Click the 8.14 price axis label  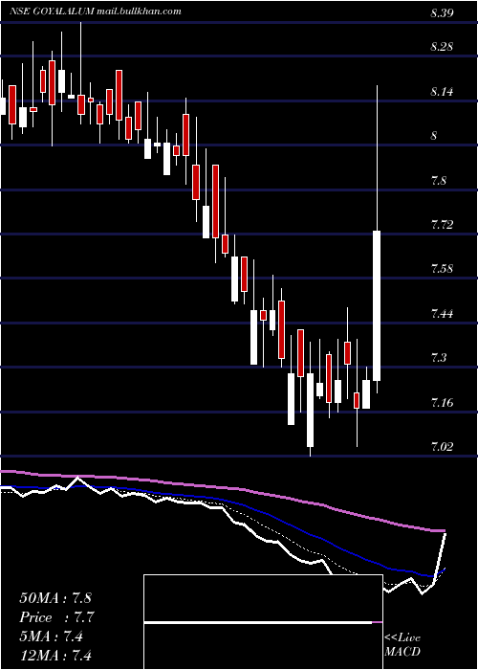tap(442, 92)
